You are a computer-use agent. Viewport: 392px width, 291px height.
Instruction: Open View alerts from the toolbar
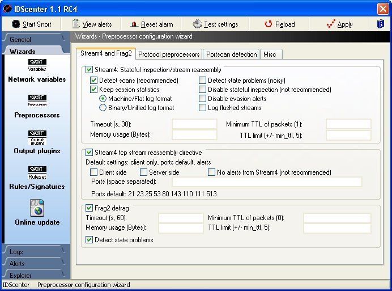pyautogui.click(x=92, y=24)
